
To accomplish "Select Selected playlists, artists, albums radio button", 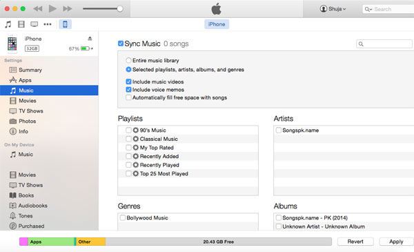I will pyautogui.click(x=128, y=70).
